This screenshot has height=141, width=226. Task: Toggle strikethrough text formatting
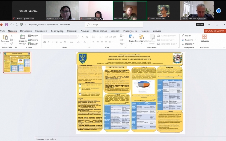pos(61,42)
